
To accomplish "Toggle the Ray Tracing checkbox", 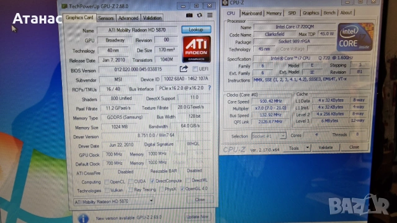I will tap(131, 190).
